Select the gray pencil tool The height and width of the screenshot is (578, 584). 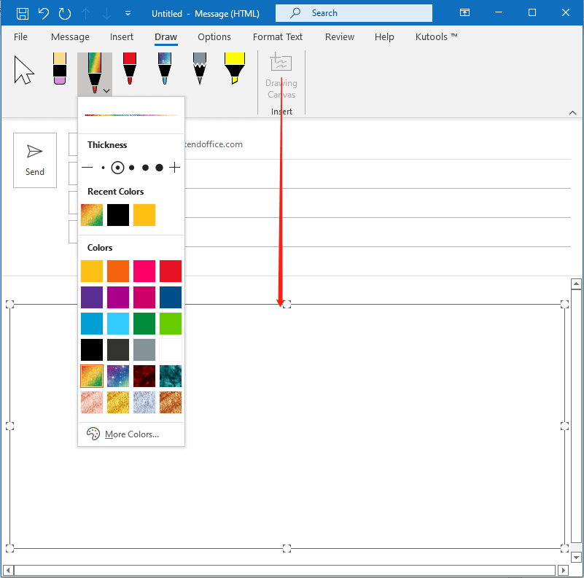pos(200,69)
